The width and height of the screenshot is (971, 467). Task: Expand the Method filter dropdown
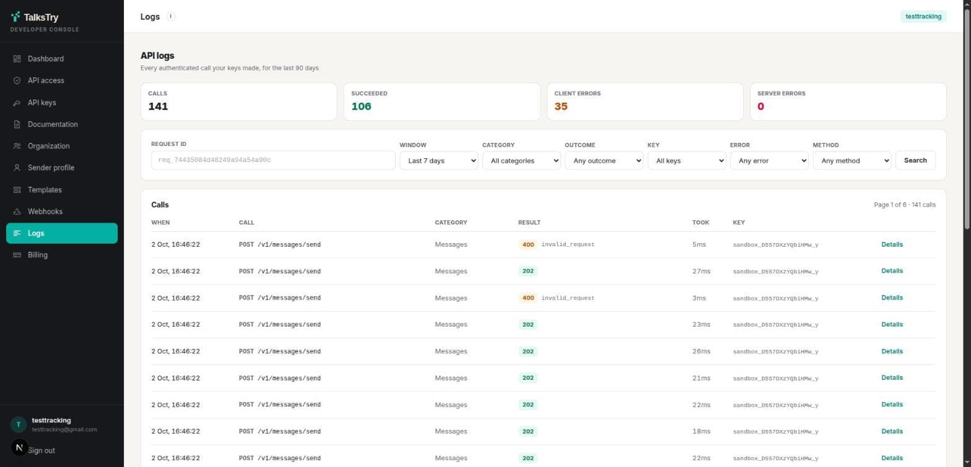(x=852, y=160)
